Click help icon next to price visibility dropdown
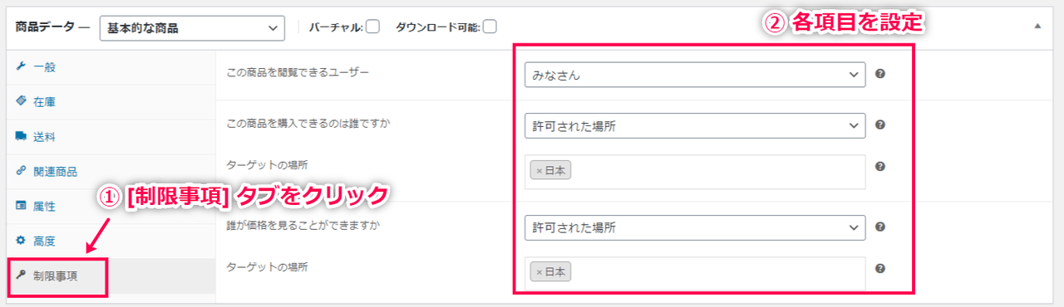 pos(880,227)
